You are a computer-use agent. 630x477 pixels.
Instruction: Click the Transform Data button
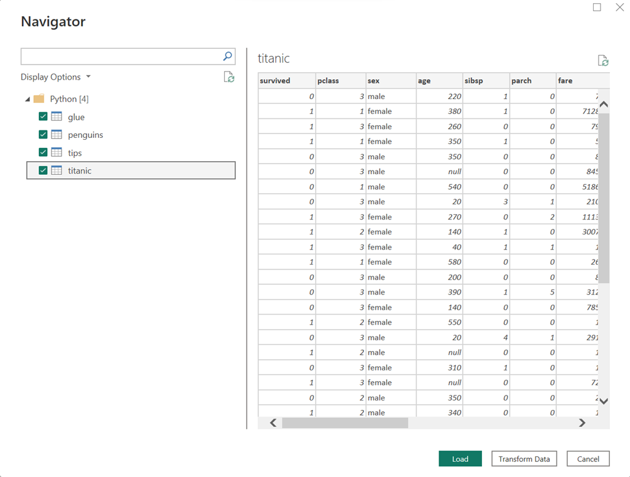click(x=524, y=459)
